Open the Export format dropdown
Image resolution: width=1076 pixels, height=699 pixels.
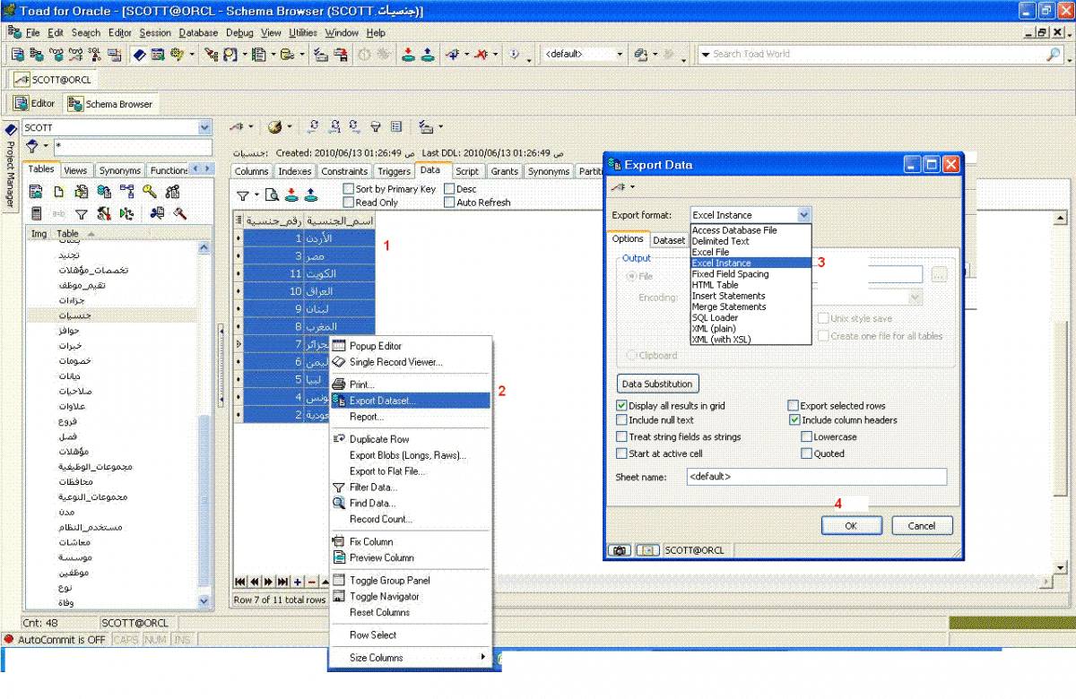(x=803, y=215)
